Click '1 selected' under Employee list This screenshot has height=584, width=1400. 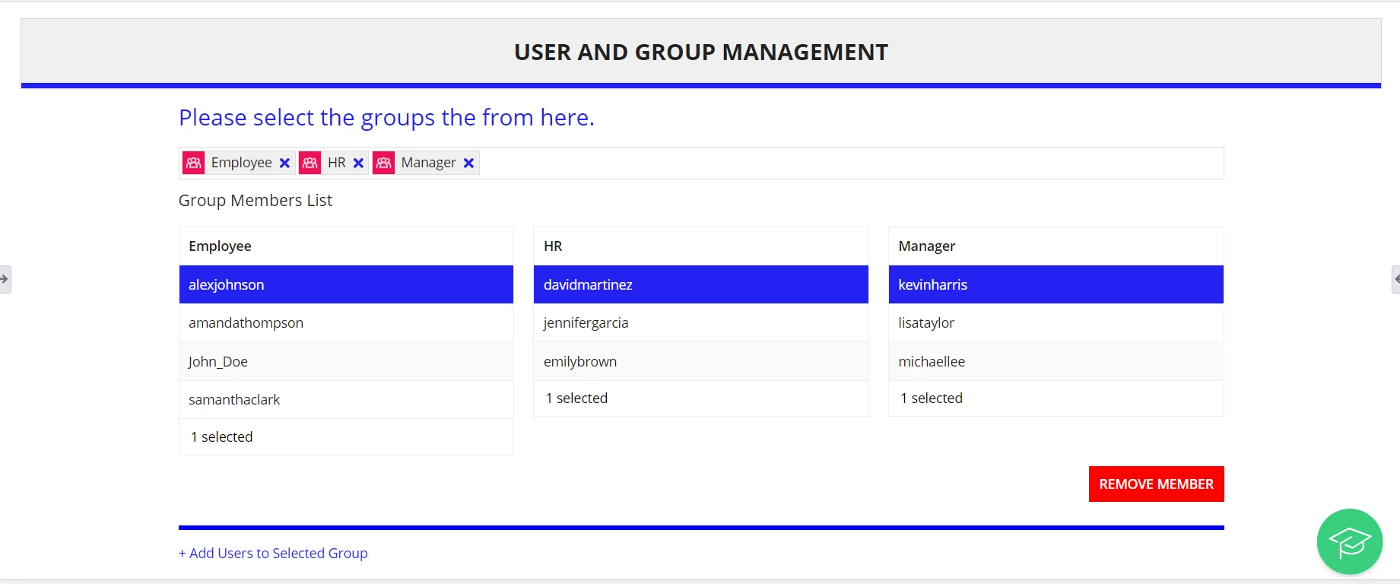click(221, 436)
